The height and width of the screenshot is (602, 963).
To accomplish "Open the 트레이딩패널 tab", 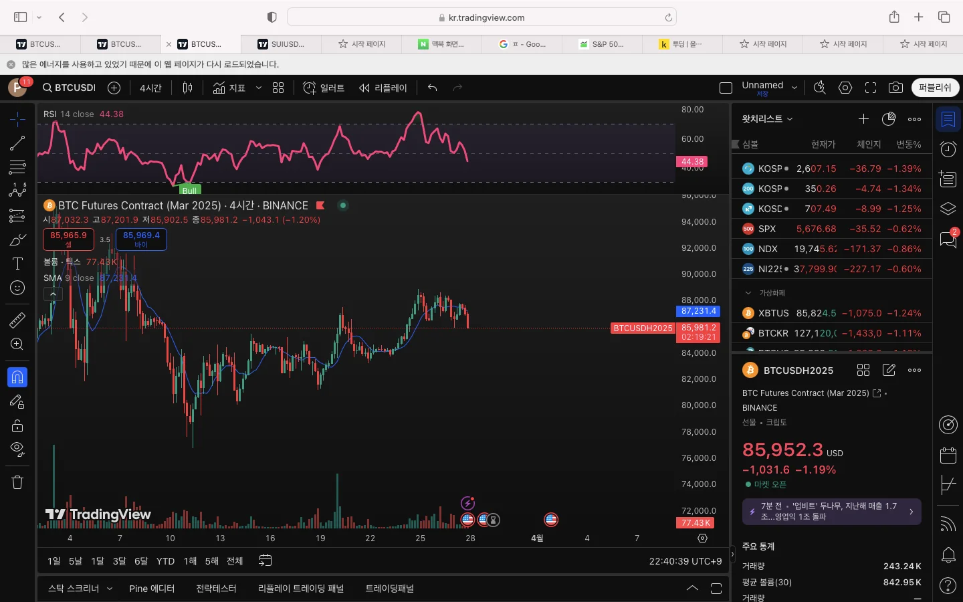I will 390,589.
